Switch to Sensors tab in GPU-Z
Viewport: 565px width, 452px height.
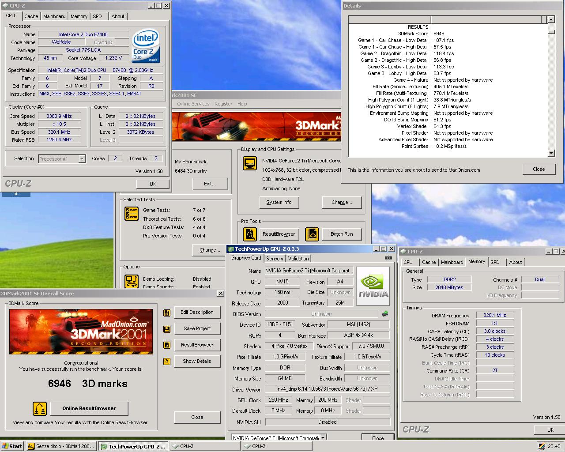point(275,259)
